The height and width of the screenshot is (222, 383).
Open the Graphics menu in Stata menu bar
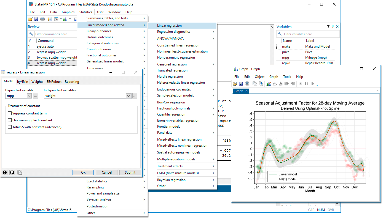click(68, 12)
